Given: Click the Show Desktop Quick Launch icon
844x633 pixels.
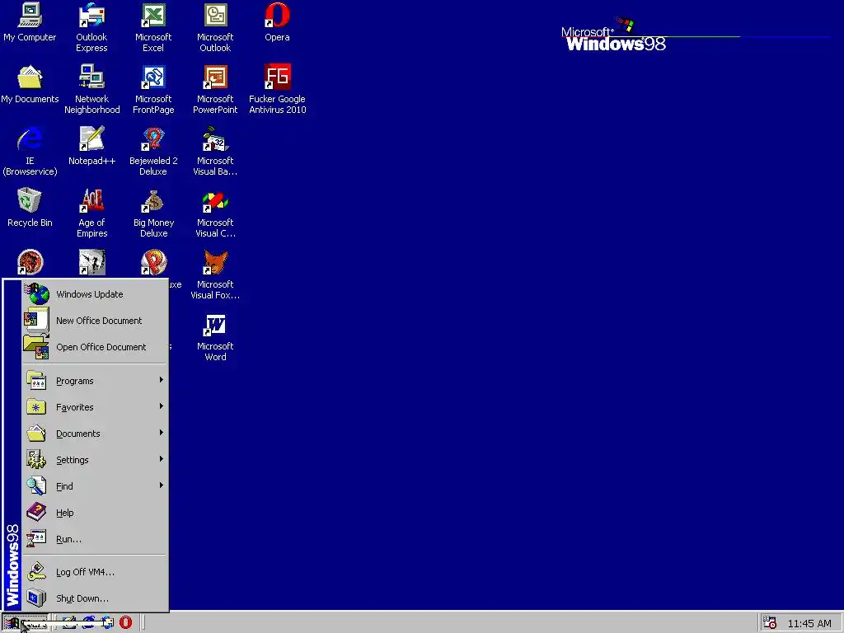Looking at the screenshot, I should 69,622.
